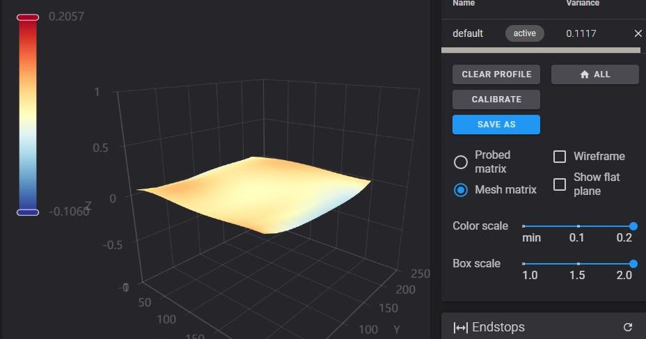Click the red top handle of color legend
This screenshot has width=646, height=339.
point(28,17)
